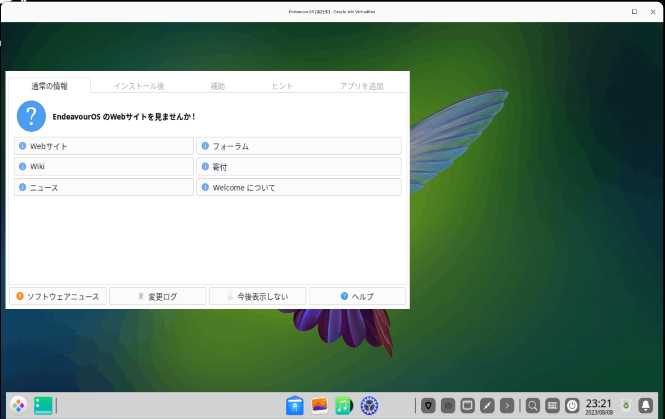Open the 23:21 clock and date
Screen dimensions: 665x419
point(599,407)
